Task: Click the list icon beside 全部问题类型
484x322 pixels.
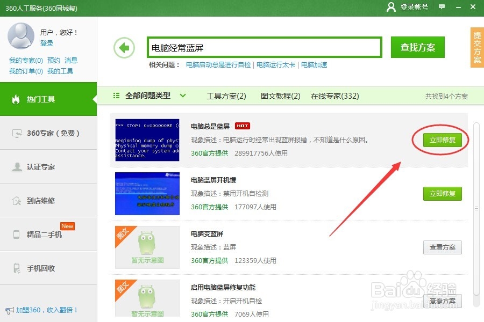Action: 116,96
